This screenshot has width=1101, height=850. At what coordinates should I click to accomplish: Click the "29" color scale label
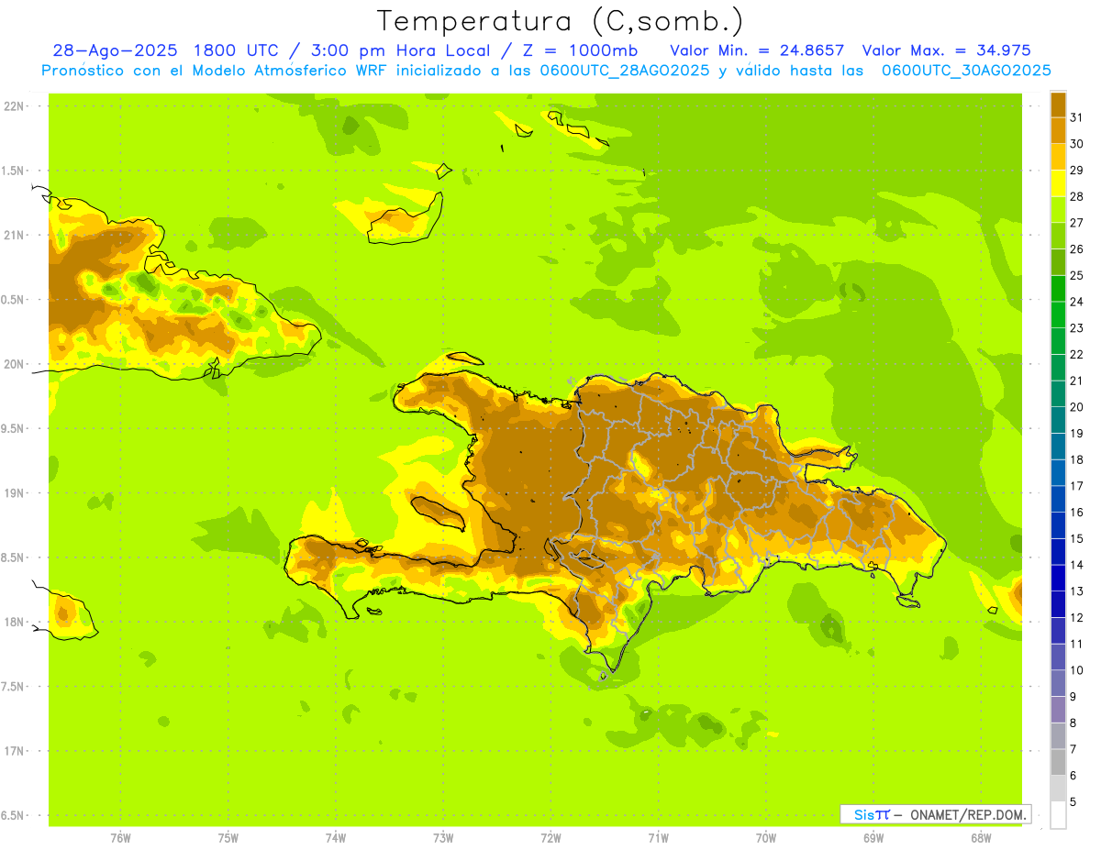1077,170
